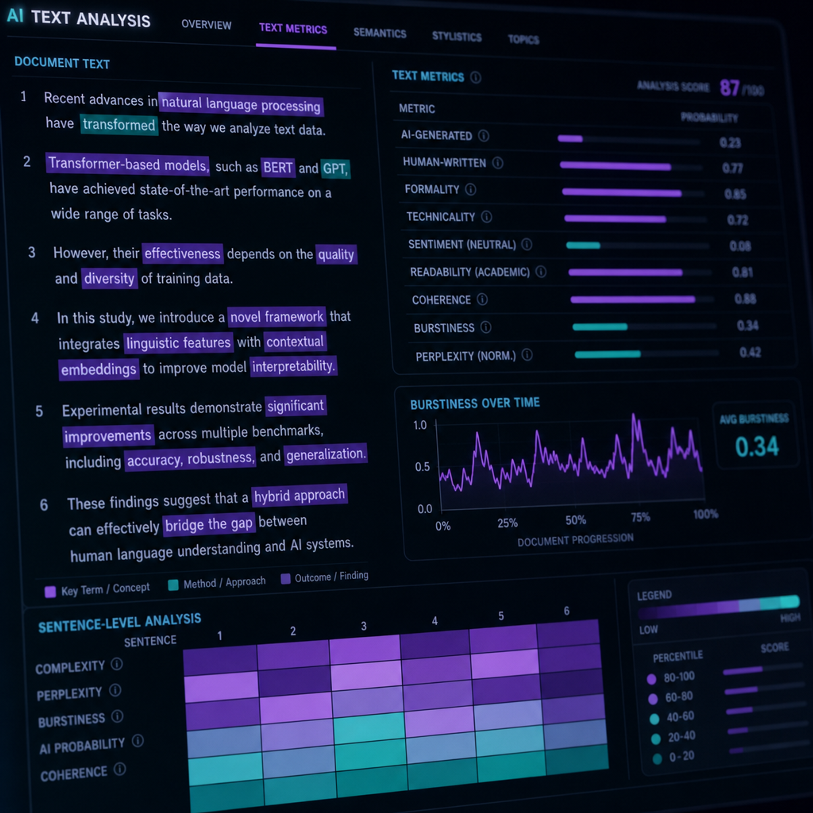The width and height of the screenshot is (813, 813).
Task: Click the highlighted phrase "bridge the gap"
Action: click(x=209, y=525)
